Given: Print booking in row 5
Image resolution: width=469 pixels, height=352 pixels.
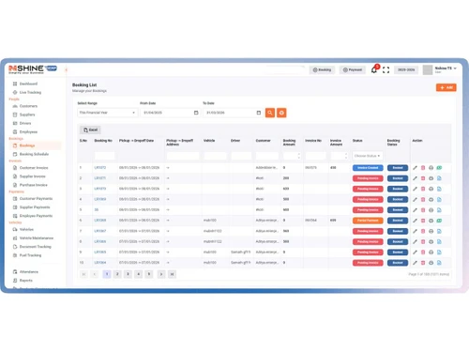Looking at the screenshot, I should point(431,210).
